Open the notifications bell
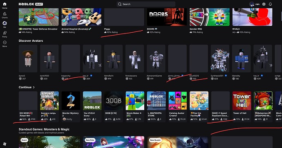 coord(270,4)
